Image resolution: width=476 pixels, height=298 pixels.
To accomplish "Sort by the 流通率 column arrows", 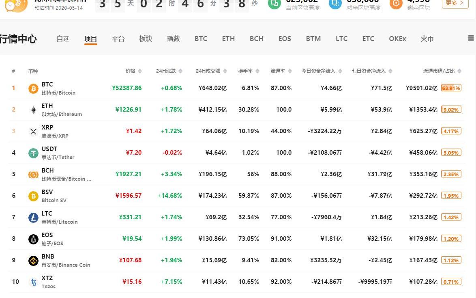I will 290,71.
